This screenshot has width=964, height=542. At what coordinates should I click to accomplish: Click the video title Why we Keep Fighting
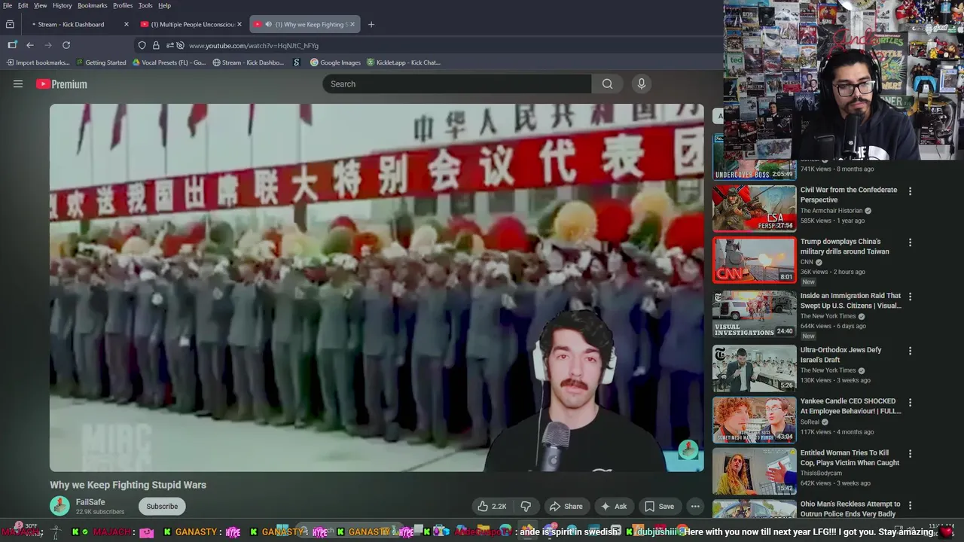tap(128, 485)
